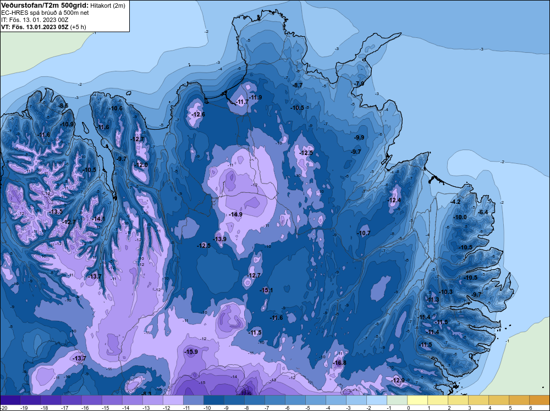Click the -15.1 temperature value
This screenshot has height=411, width=550.
(x=266, y=290)
